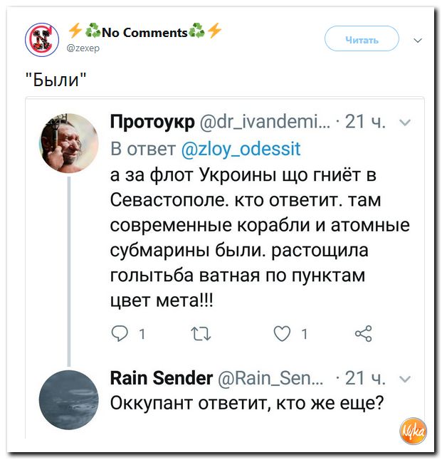The image size is (442, 460).
Task: Open the @zloy_odessit mention link
Action: pyautogui.click(x=241, y=149)
